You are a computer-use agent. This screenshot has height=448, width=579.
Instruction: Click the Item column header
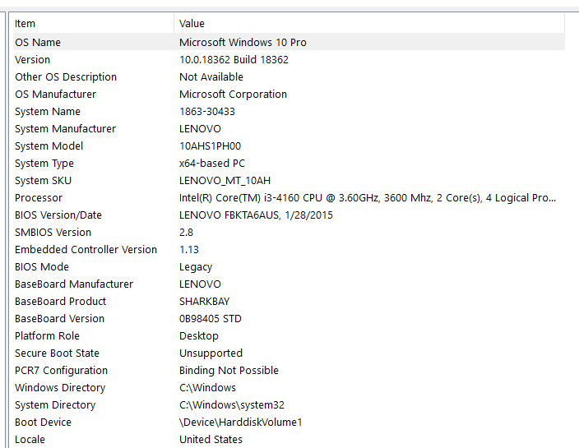point(94,24)
